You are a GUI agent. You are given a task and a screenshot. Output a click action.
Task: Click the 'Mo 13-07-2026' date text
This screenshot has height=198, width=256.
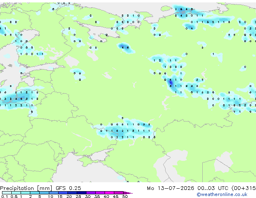pos(170,188)
